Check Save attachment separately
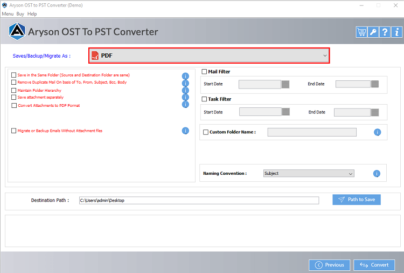404x273 pixels. click(13, 97)
